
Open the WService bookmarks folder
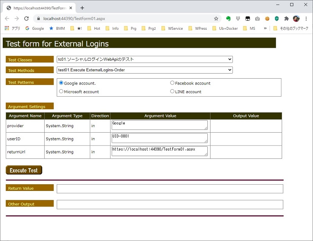pyautogui.click(x=172, y=28)
